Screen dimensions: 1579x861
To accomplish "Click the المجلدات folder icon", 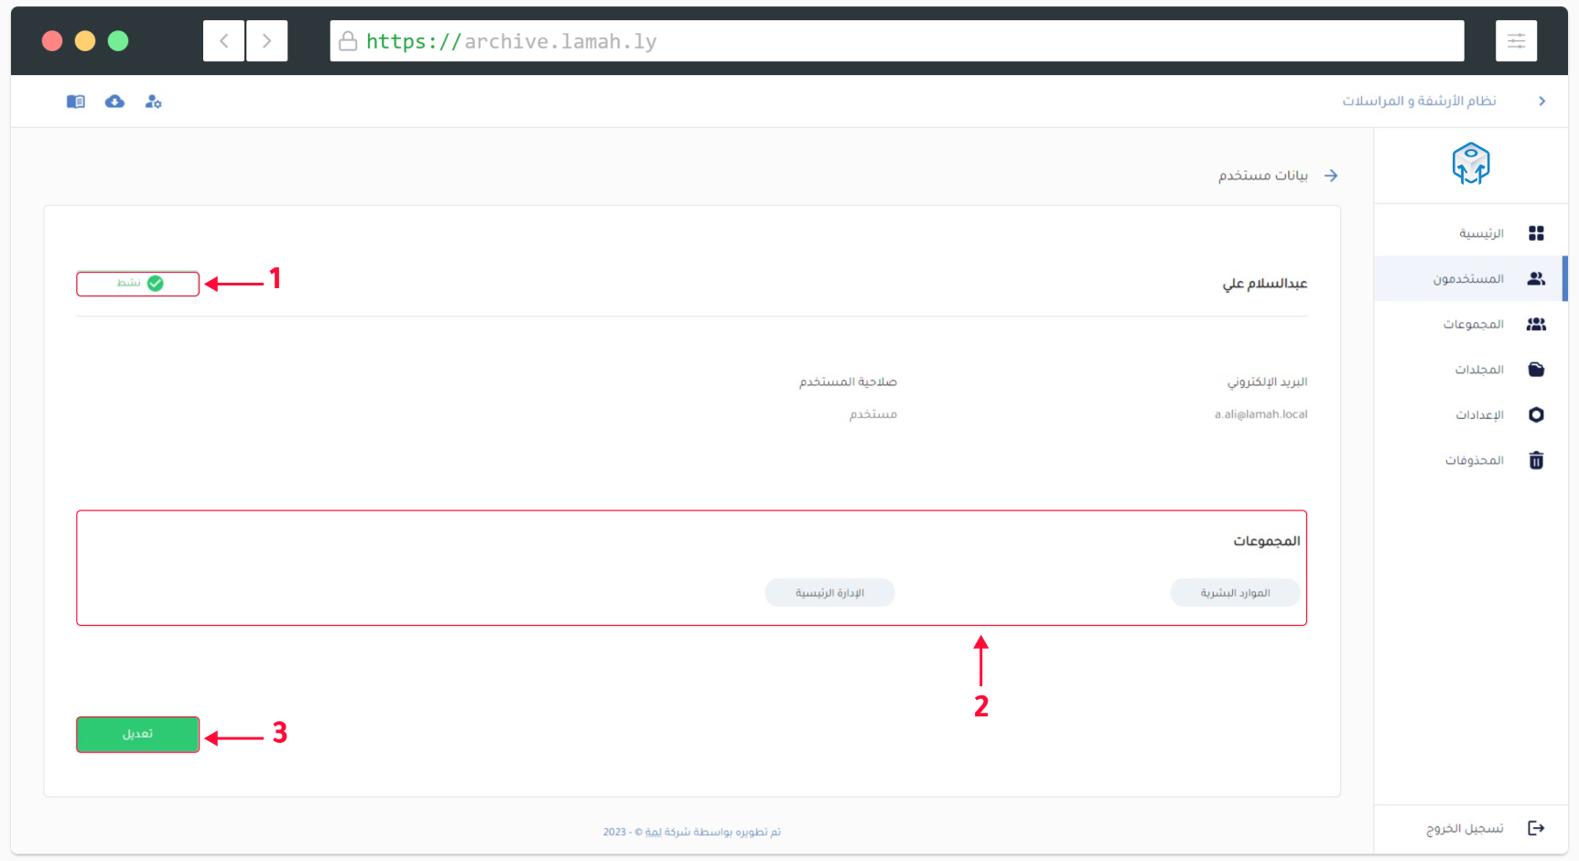I will 1536,370.
